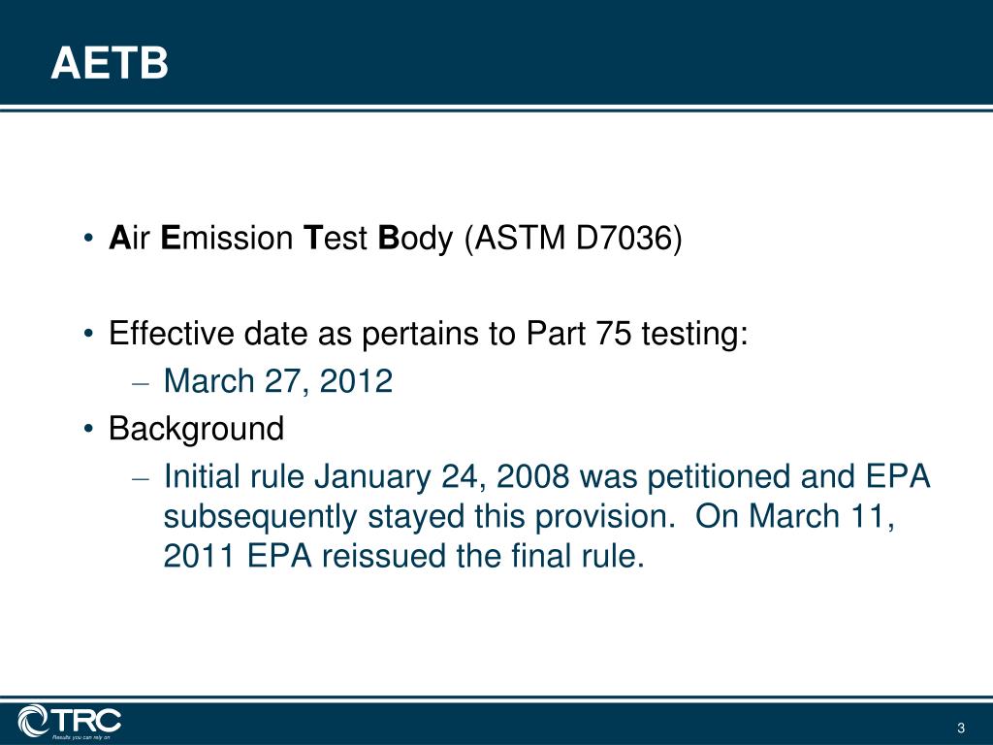
Task: Click the '2011 EPA reissued the final rule' line
Action: click(404, 556)
